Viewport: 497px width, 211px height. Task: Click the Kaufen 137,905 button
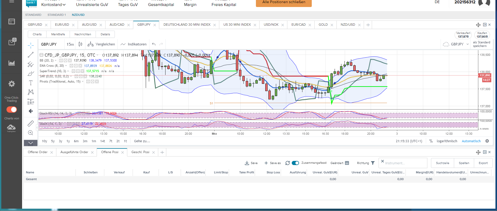pyautogui.click(x=482, y=35)
